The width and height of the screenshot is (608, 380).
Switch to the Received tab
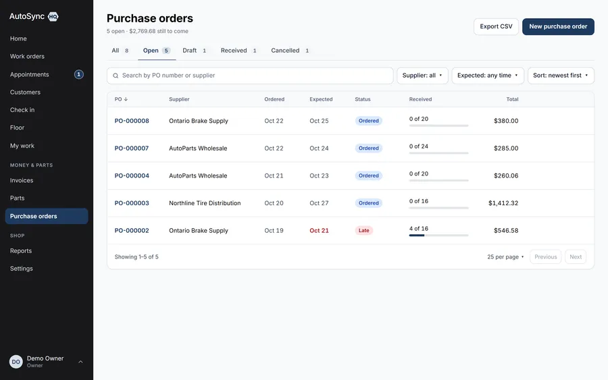[x=238, y=51]
